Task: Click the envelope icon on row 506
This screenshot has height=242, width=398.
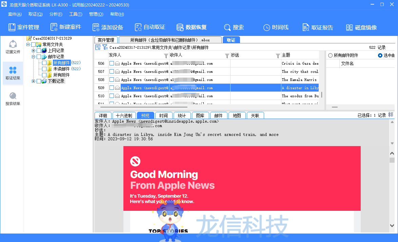Action: [x=117, y=63]
